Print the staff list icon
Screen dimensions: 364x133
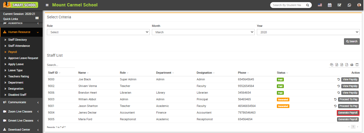coord(352,65)
